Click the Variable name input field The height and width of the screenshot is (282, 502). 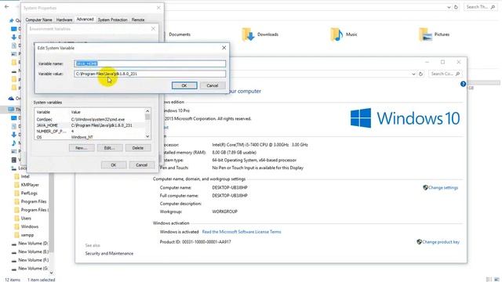pos(150,63)
